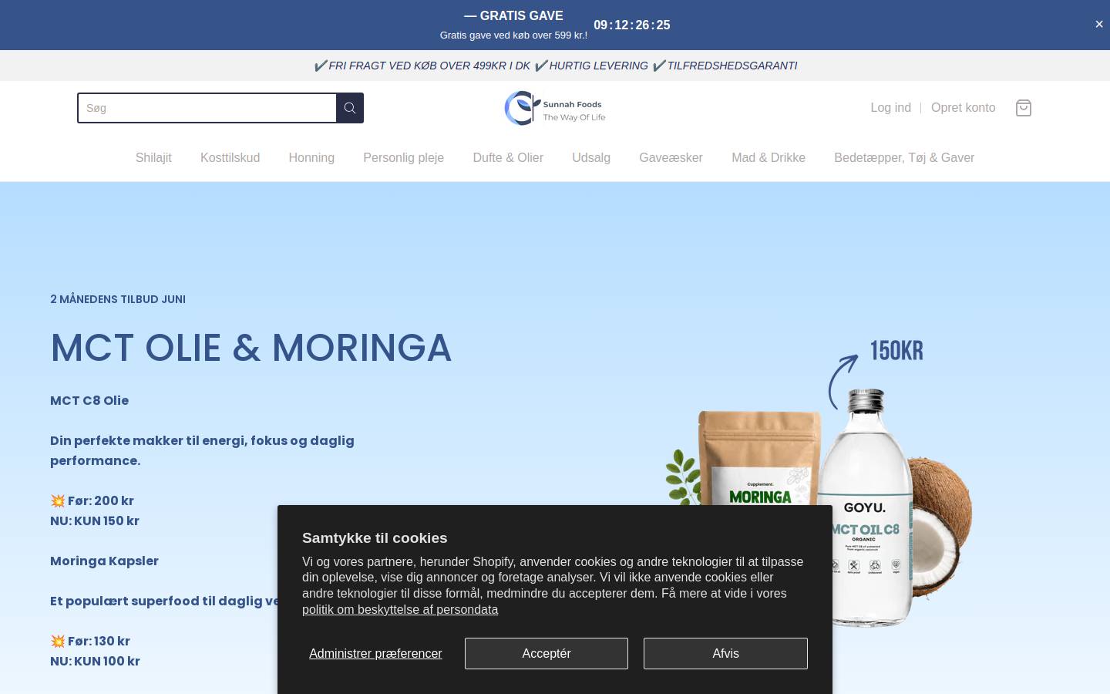Open the Shilajit menu
Viewport: 1110px width, 694px height.
(153, 158)
